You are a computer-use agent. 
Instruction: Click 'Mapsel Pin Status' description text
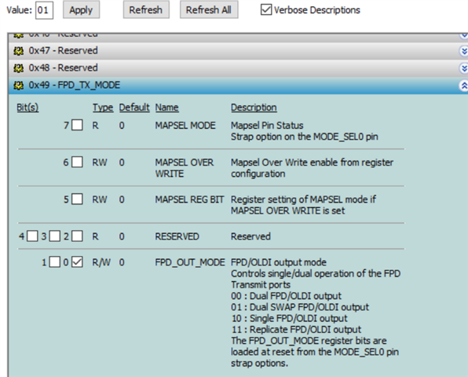click(x=267, y=126)
